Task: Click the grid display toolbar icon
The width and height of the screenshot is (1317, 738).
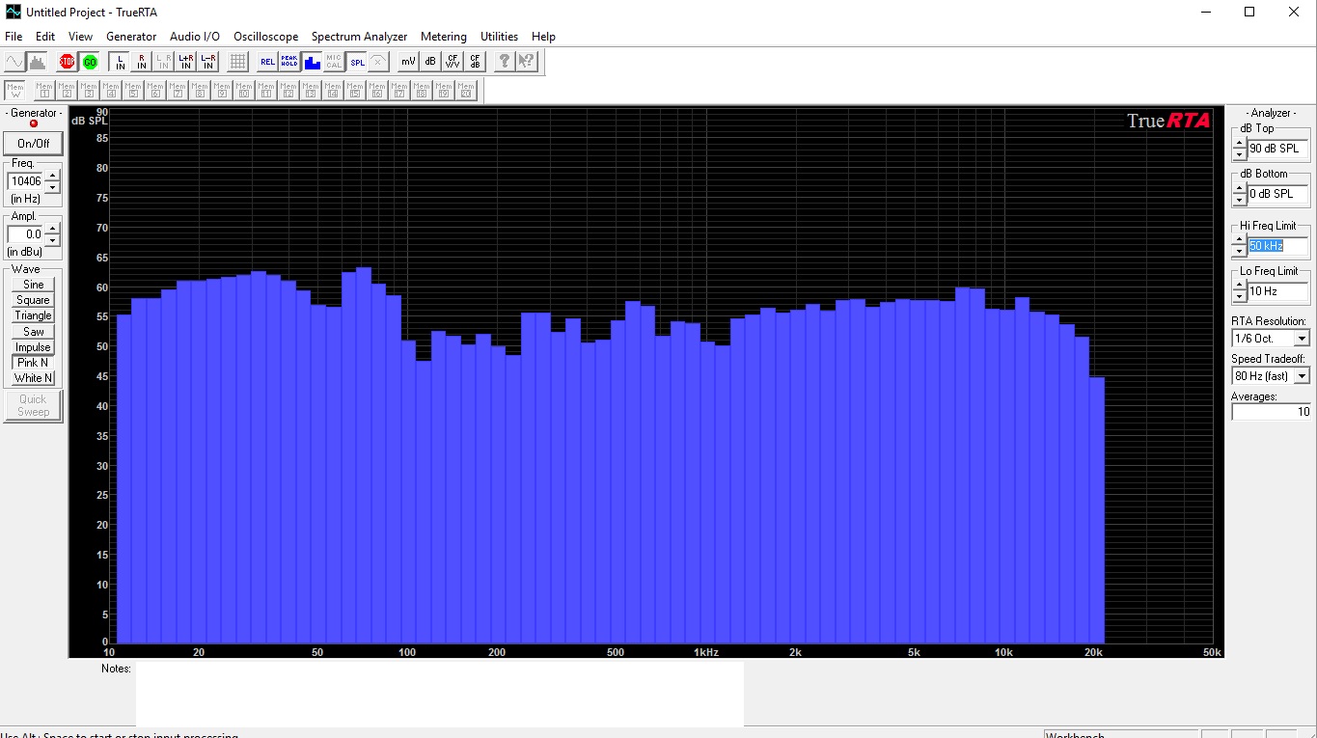Action: (238, 62)
